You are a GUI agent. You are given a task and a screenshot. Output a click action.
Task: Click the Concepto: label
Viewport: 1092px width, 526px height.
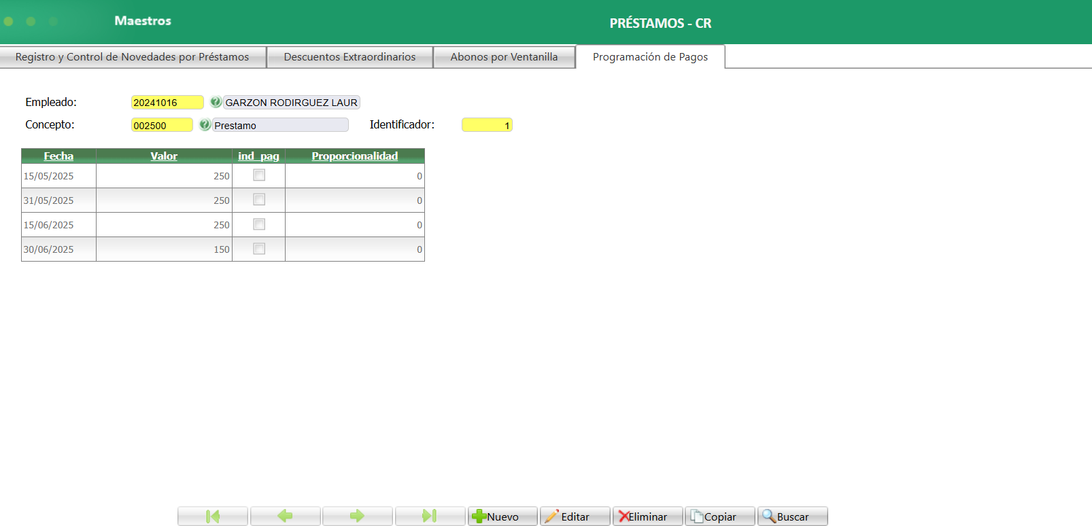[x=50, y=124]
